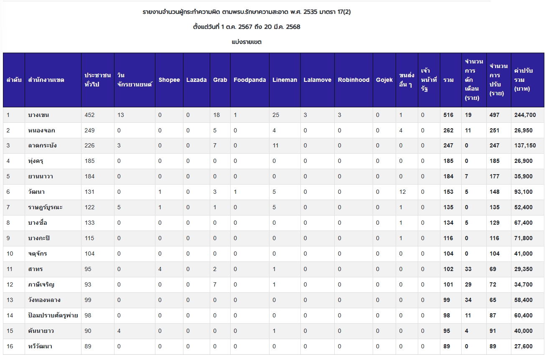The width and height of the screenshot is (554, 355).
Task: Click the Lalamove column header
Action: [x=318, y=80]
